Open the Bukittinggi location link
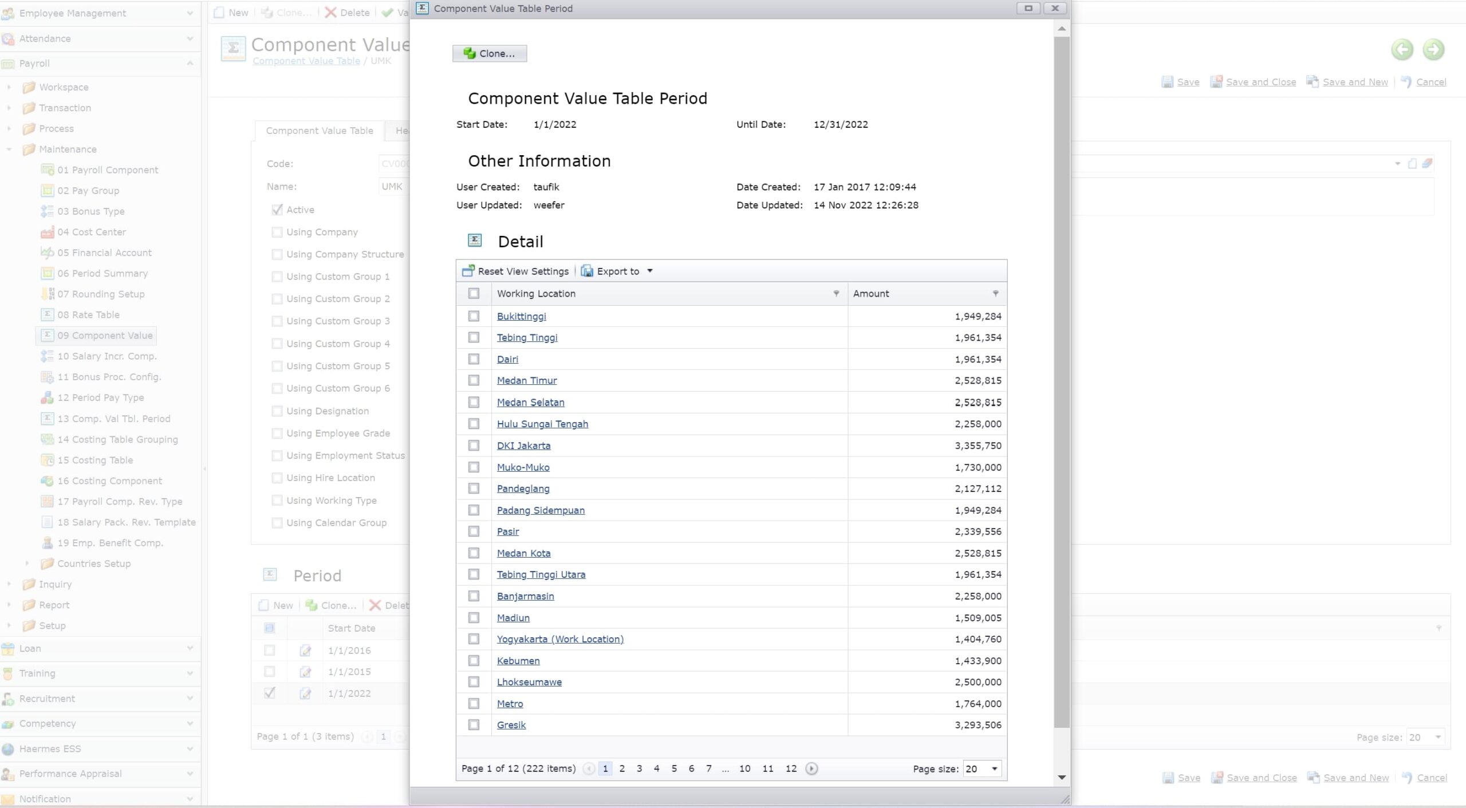The width and height of the screenshot is (1466, 808). [521, 316]
